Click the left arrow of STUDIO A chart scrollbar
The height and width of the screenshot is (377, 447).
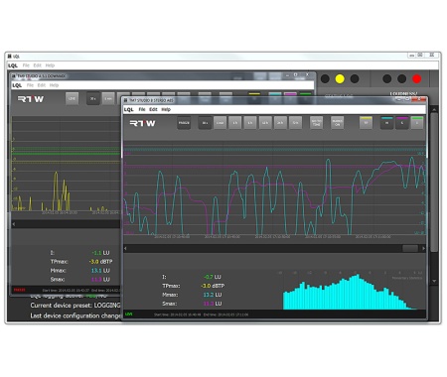coord(14,224)
